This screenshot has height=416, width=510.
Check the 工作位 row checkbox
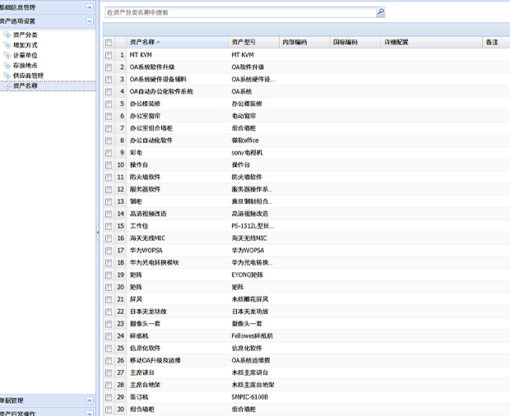pyautogui.click(x=109, y=226)
